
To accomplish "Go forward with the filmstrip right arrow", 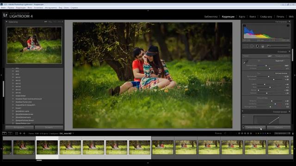I will click(24, 133).
